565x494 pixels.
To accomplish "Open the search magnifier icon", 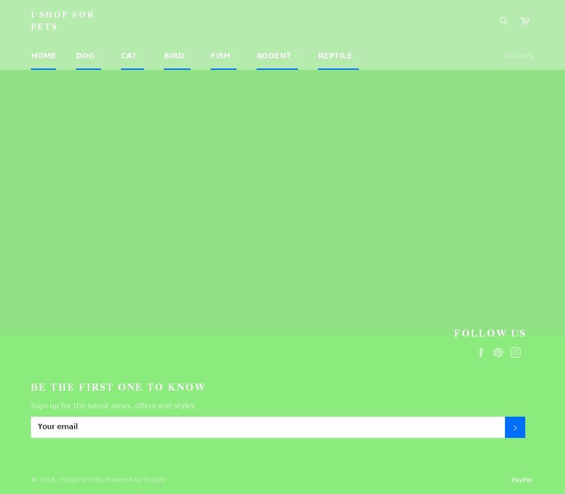I will click(x=503, y=21).
